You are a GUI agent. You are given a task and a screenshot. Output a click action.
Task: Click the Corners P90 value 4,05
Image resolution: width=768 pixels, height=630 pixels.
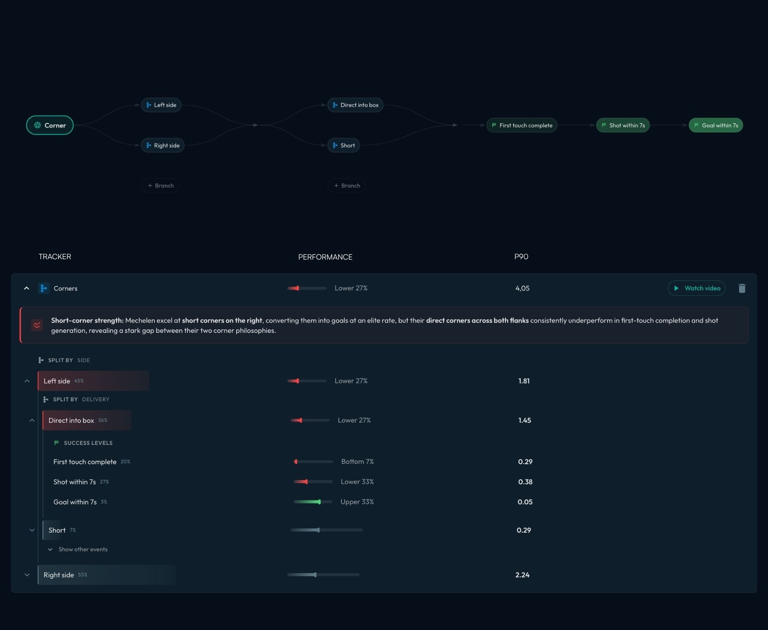[522, 288]
